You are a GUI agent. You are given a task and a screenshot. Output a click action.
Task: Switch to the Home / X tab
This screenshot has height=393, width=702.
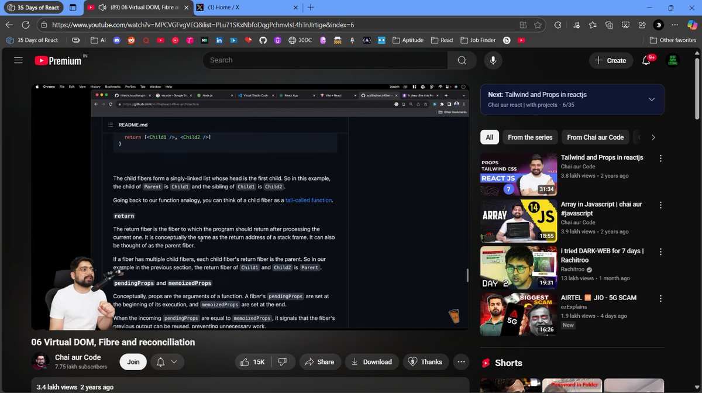point(246,8)
